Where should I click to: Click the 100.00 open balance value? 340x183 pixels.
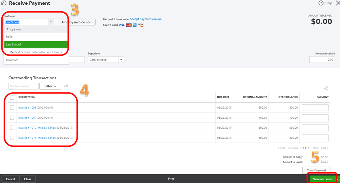point(293,118)
